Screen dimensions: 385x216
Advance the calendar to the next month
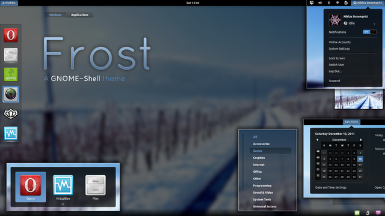pos(361,140)
